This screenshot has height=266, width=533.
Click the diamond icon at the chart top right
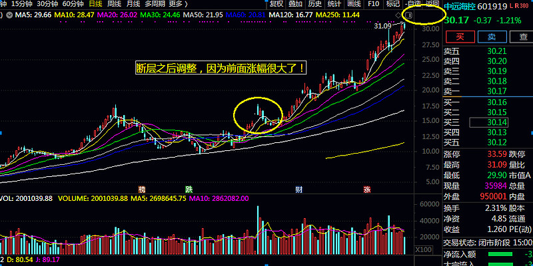point(398,15)
